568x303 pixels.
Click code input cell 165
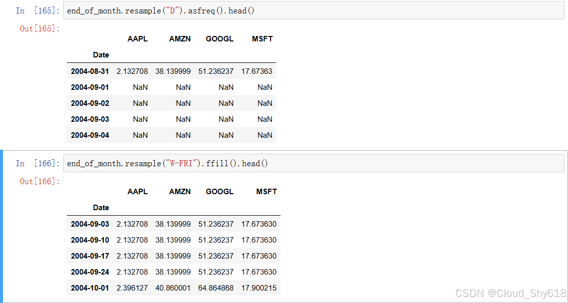[x=314, y=10]
